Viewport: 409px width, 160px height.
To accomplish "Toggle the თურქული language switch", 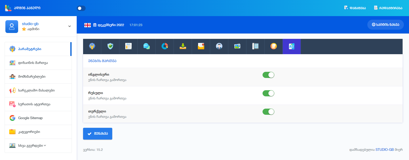I will 268,112.
